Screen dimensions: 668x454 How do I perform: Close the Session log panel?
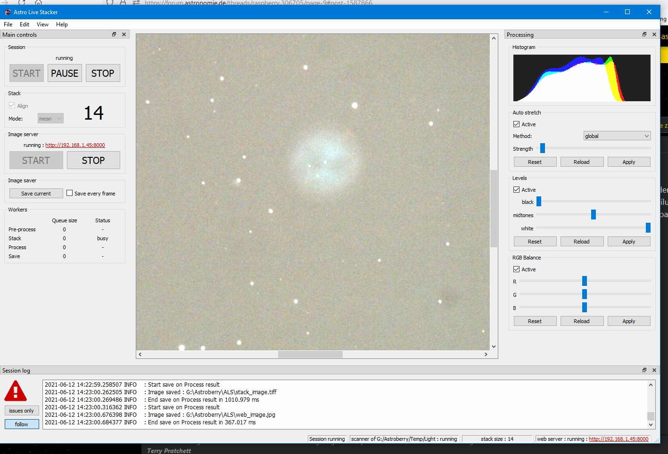pyautogui.click(x=654, y=370)
